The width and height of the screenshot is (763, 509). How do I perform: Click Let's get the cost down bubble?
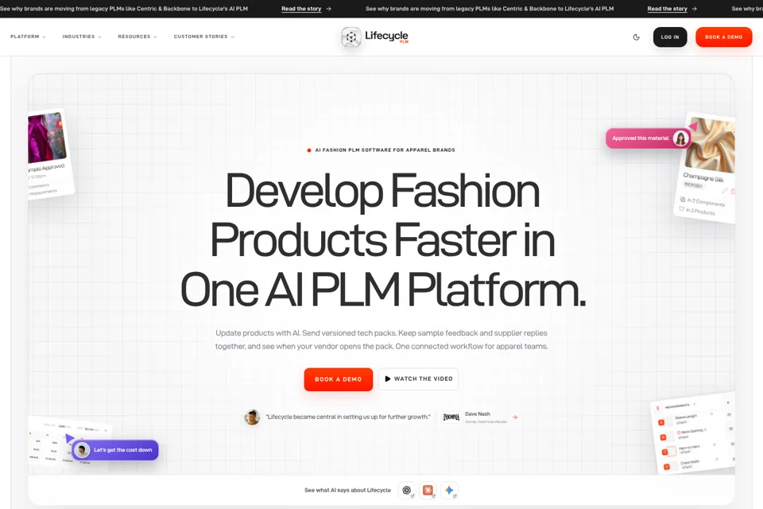click(x=115, y=450)
